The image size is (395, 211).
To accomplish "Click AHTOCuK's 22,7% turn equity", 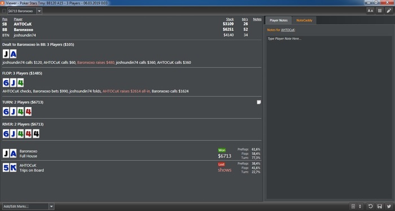I will tap(256, 172).
